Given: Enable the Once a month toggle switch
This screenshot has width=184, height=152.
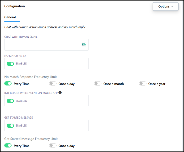Looking at the screenshot, I should [x=98, y=84].
